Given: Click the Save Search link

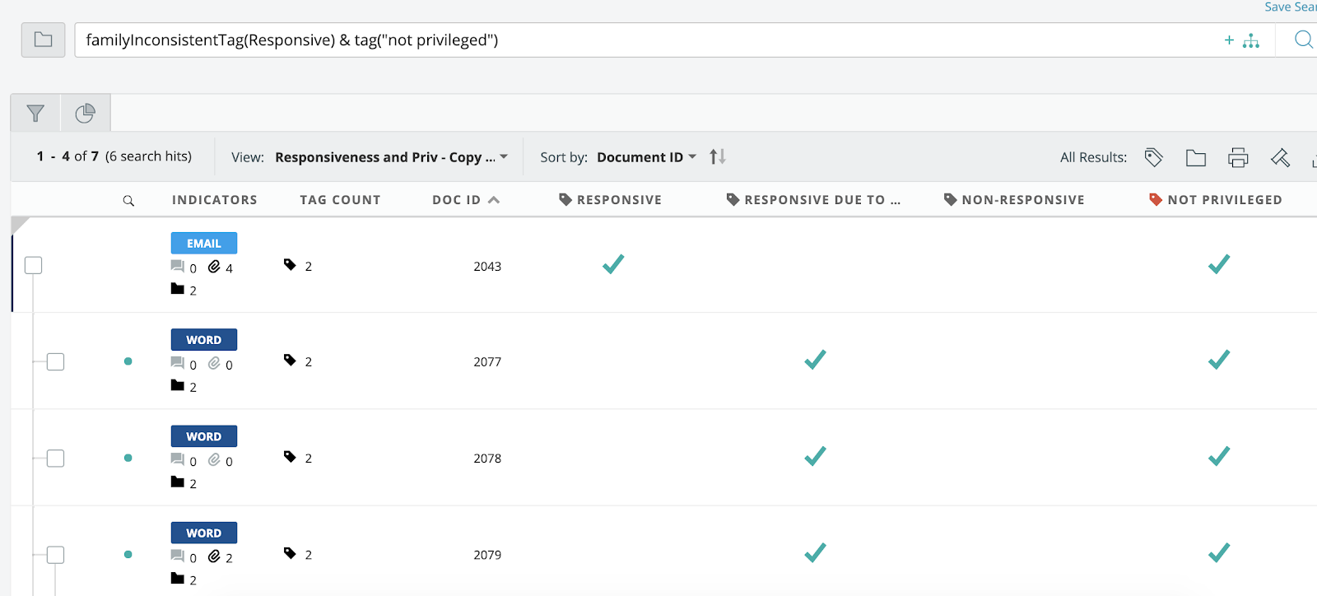Looking at the screenshot, I should tap(1290, 7).
